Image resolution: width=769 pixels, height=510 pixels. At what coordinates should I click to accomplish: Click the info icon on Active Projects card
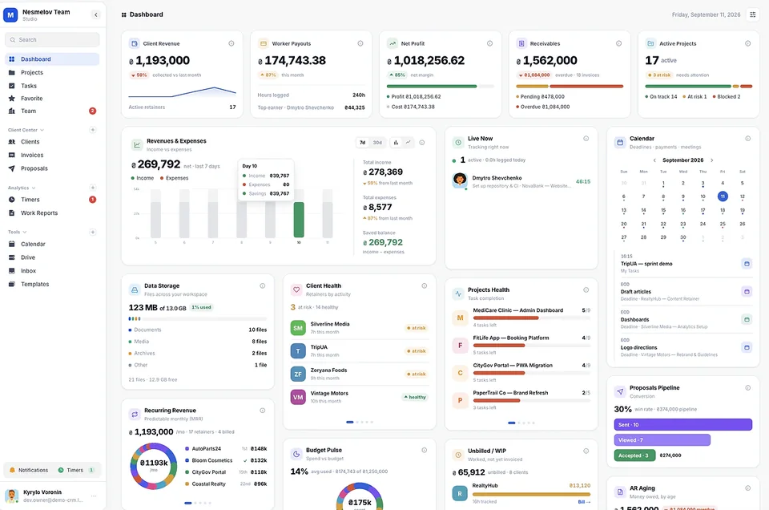(x=748, y=43)
